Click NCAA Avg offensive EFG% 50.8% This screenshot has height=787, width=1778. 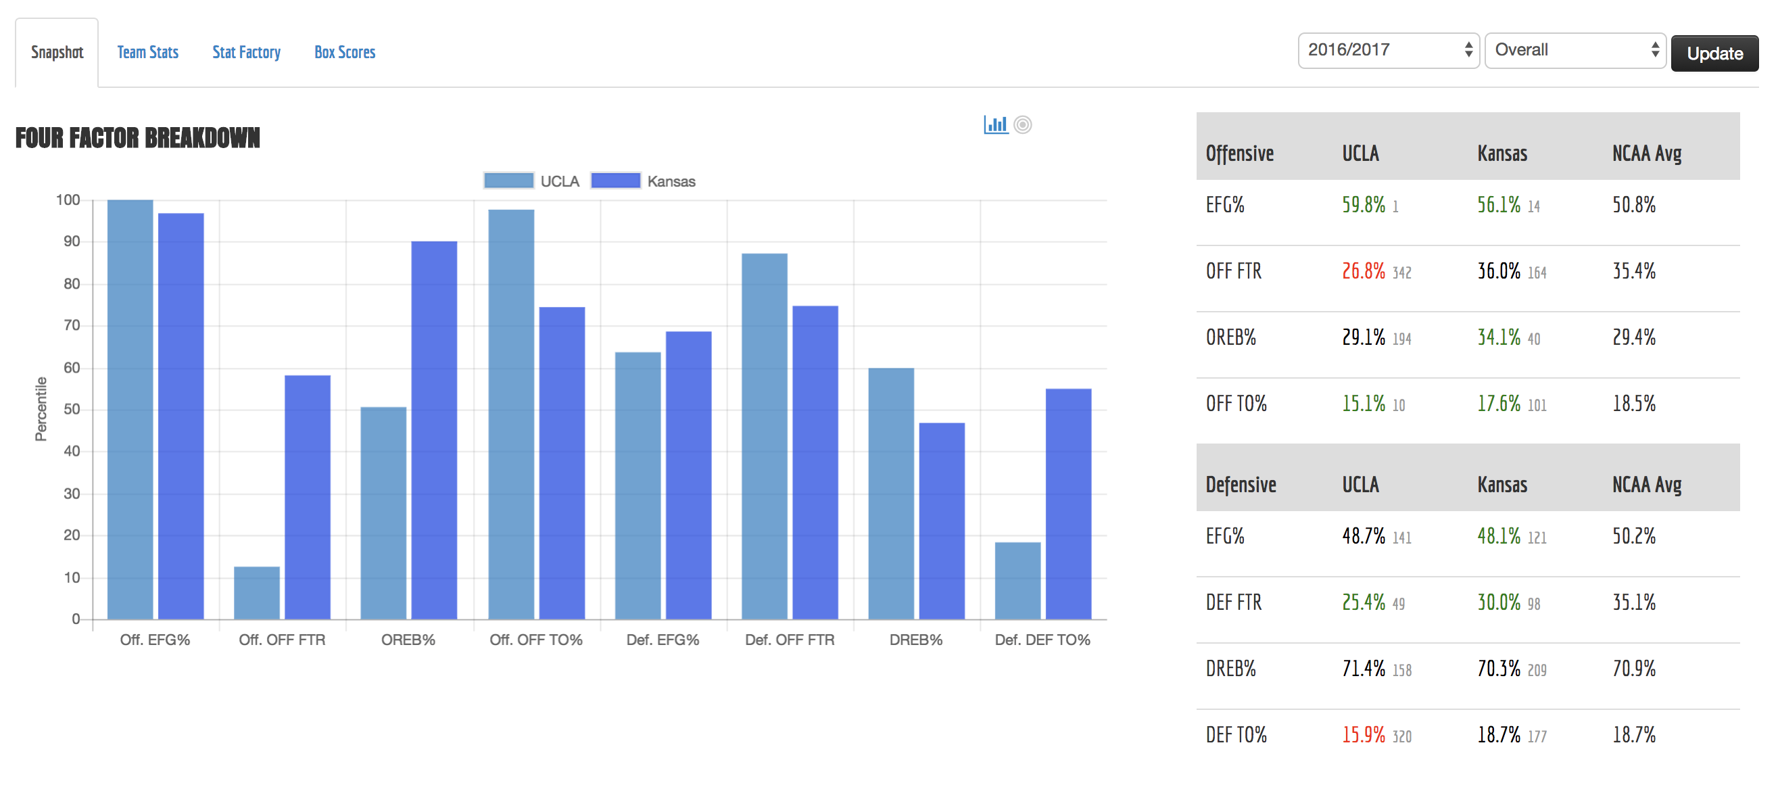pos(1634,205)
